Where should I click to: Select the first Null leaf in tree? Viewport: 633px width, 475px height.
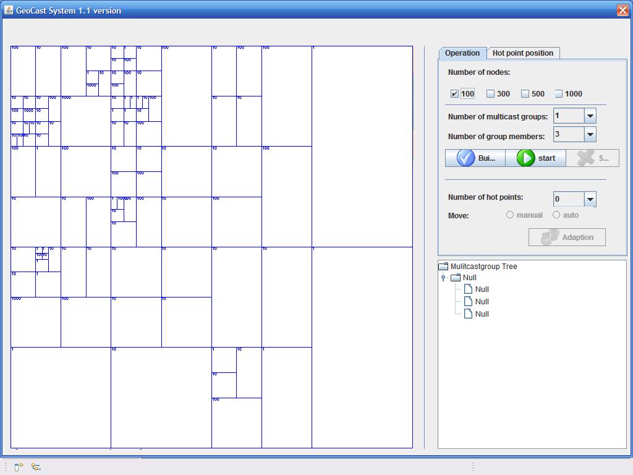[x=482, y=289]
